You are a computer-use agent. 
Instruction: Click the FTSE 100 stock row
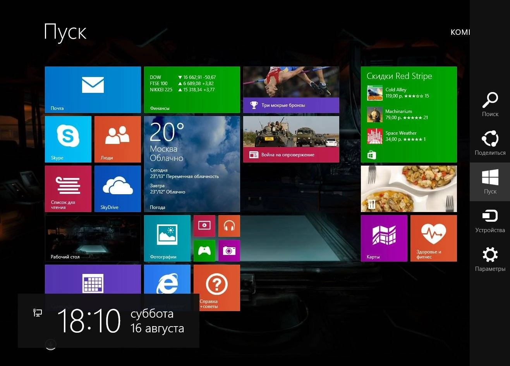click(182, 84)
